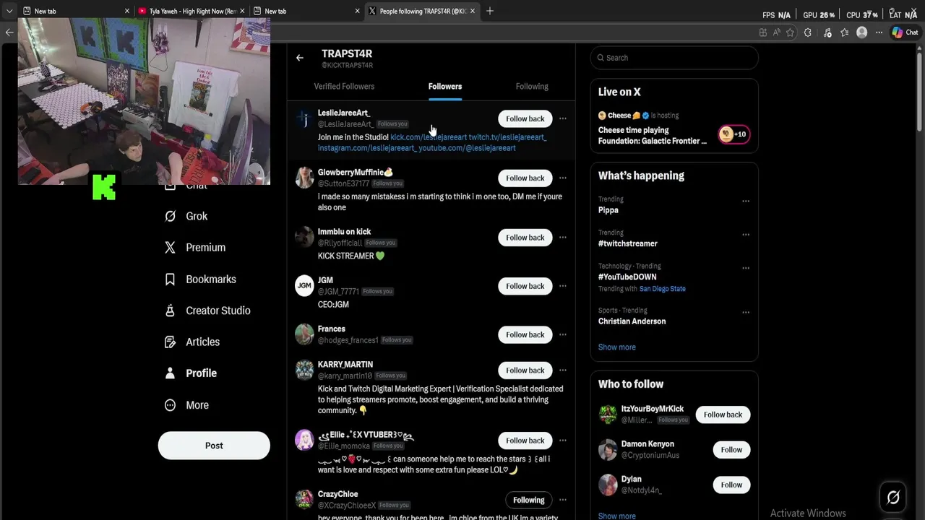Follow back Immblu on kick

pos(525,238)
